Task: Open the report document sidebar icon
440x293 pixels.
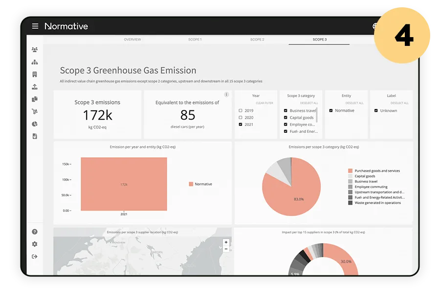Action: [35, 136]
